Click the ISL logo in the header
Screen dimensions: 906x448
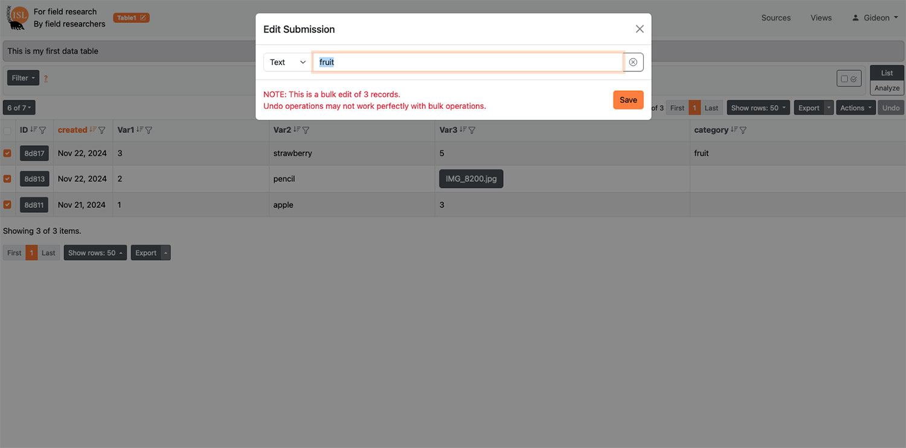18,18
